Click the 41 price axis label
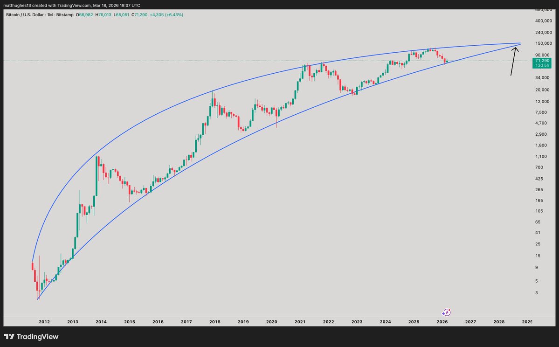 click(538, 233)
